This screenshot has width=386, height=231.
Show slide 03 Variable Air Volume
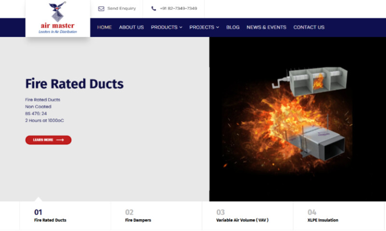tap(242, 216)
